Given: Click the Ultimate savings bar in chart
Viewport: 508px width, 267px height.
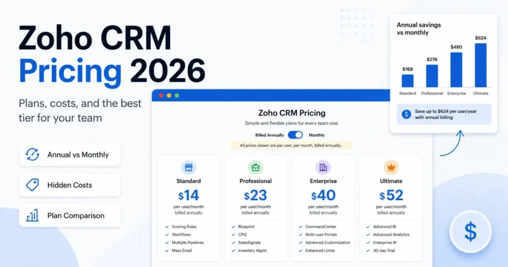Looking at the screenshot, I should [x=480, y=65].
